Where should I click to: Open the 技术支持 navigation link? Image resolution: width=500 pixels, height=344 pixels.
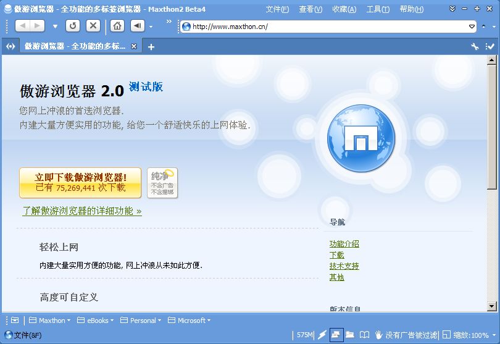344,266
